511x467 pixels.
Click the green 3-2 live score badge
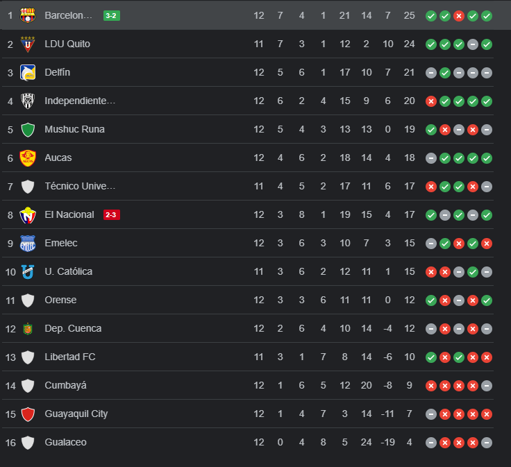(111, 15)
